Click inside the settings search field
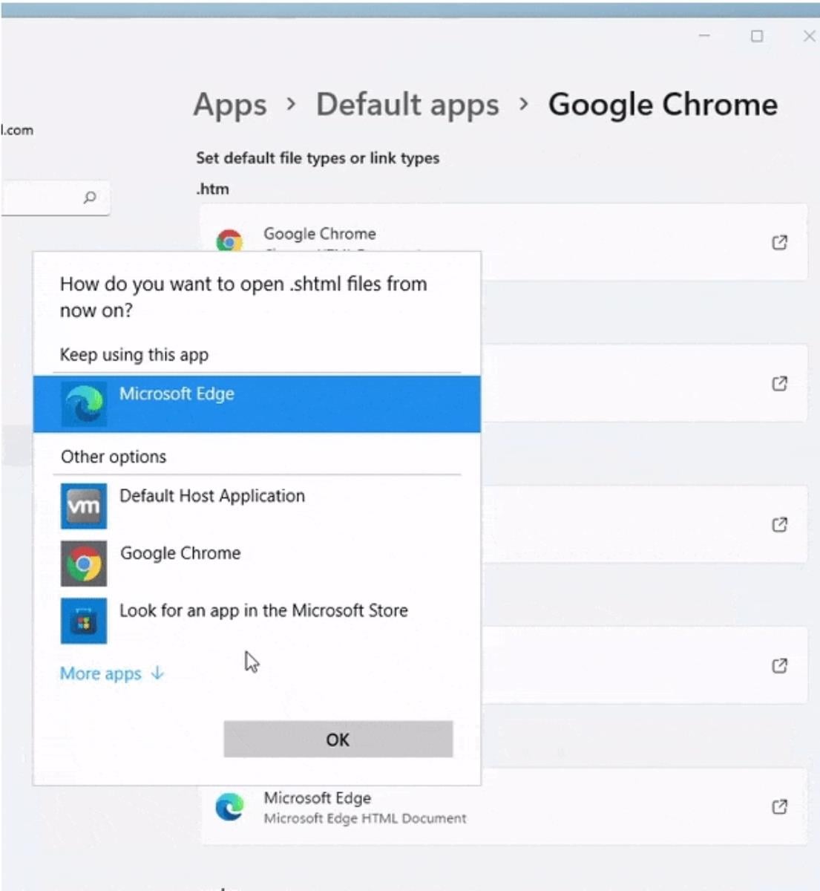820x891 pixels. [x=41, y=198]
